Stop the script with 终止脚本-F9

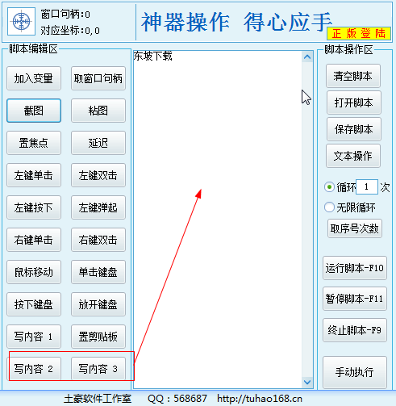point(355,330)
